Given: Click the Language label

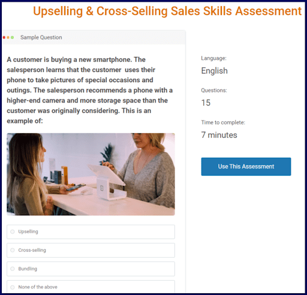Looking at the screenshot, I should [x=213, y=58].
